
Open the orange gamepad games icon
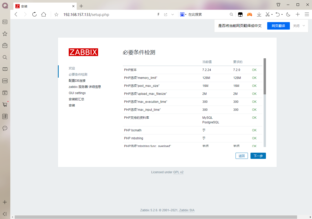click(249, 15)
